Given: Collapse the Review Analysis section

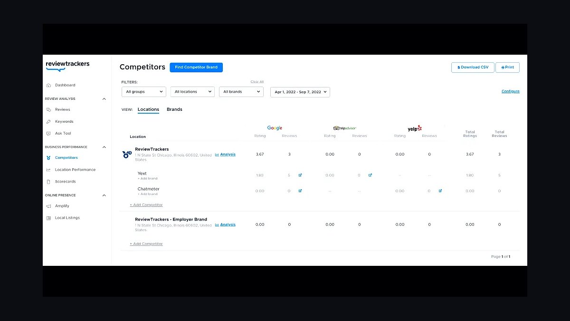Looking at the screenshot, I should (x=104, y=99).
